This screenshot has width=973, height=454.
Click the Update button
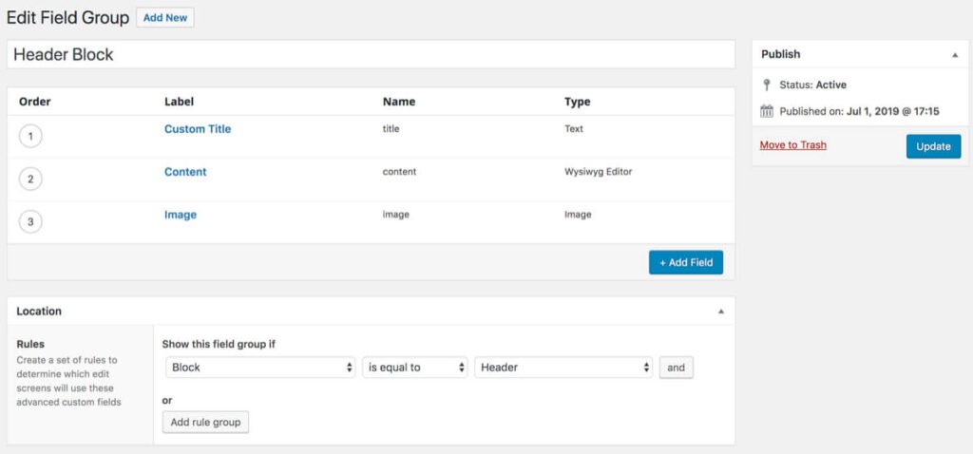(x=933, y=146)
